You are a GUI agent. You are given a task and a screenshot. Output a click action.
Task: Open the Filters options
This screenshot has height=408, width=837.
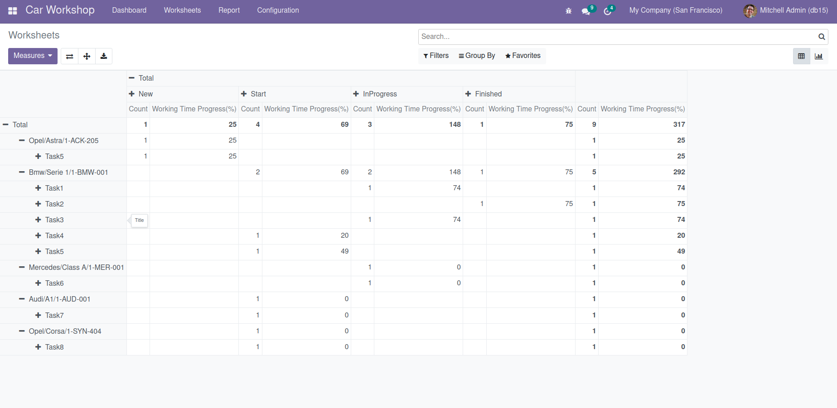436,56
